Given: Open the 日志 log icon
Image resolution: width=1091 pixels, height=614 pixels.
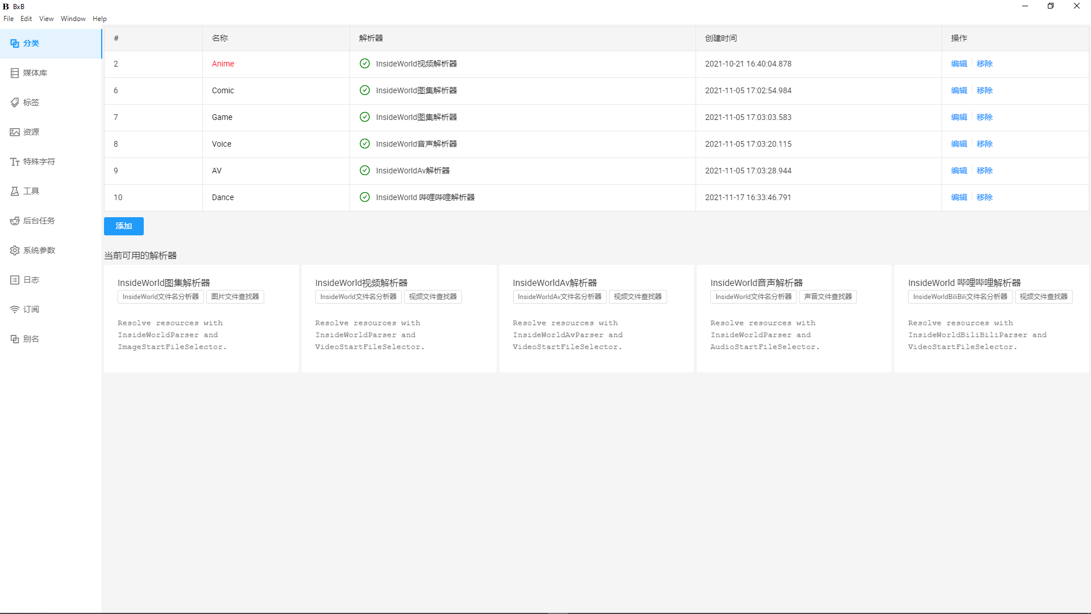Looking at the screenshot, I should [15, 280].
